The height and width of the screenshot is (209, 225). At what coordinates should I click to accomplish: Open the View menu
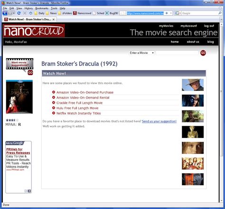click(19, 8)
